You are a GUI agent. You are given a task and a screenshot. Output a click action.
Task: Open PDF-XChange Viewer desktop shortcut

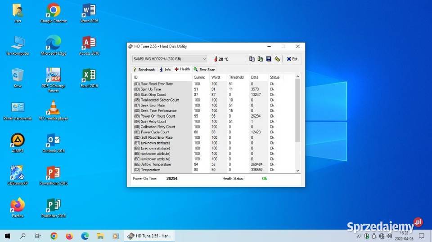tap(54, 80)
